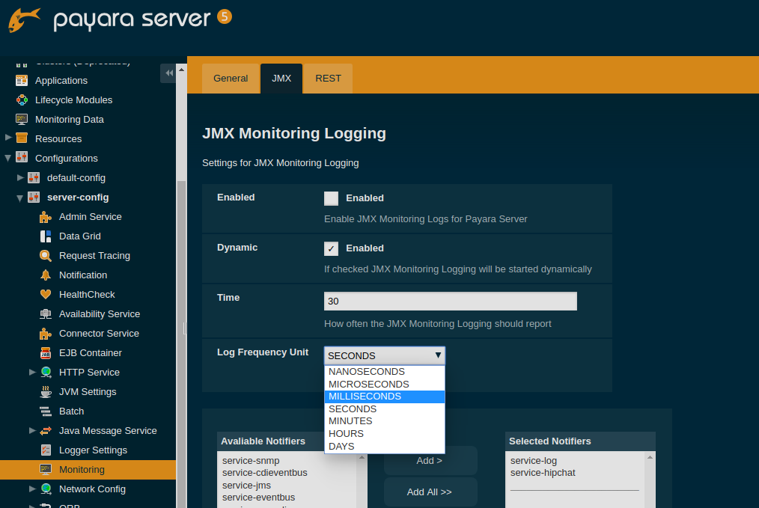Viewport: 759px width, 508px height.
Task: Click the Data Grid icon
Action: [x=46, y=236]
